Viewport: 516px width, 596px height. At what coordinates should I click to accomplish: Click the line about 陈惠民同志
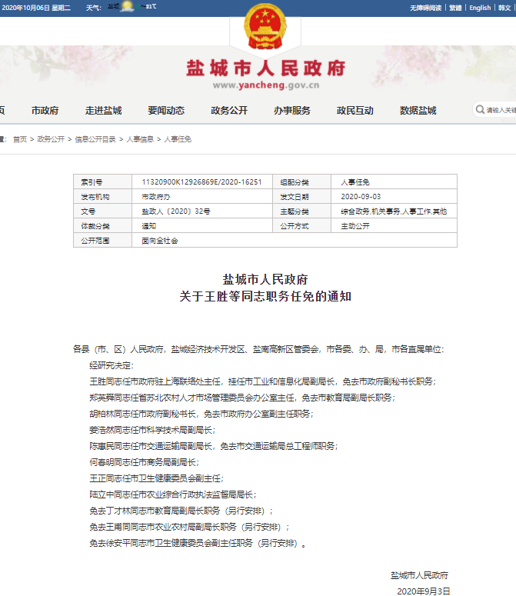[214, 446]
